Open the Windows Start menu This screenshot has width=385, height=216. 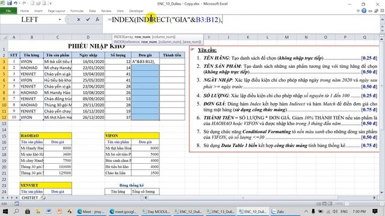5,211
